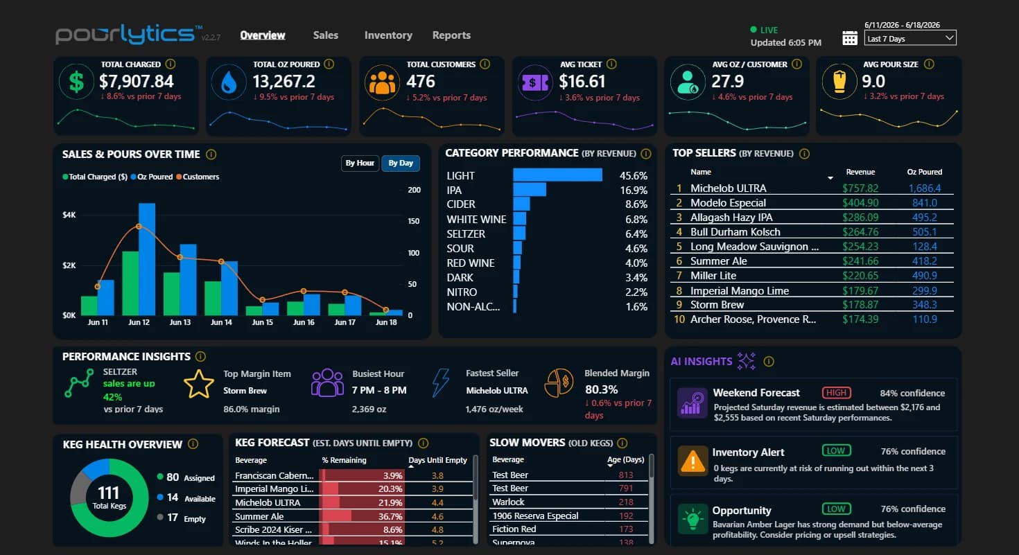Click the info icon next to Avg Oz / Customer
This screenshot has width=1019, height=555.
click(x=797, y=64)
